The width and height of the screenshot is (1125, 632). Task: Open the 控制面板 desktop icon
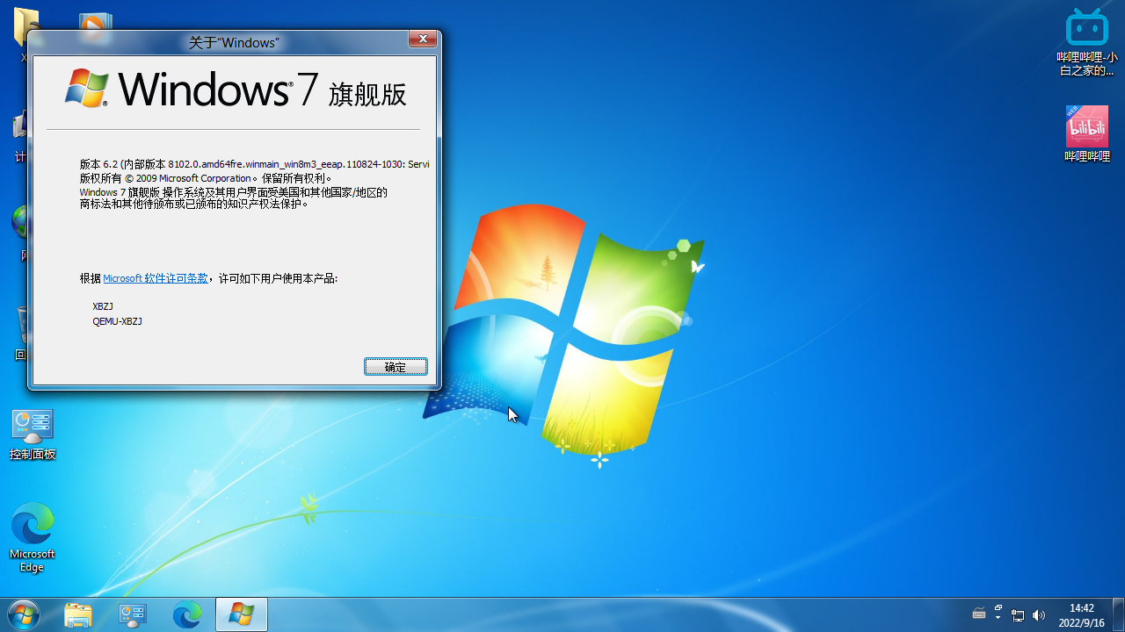tap(33, 435)
